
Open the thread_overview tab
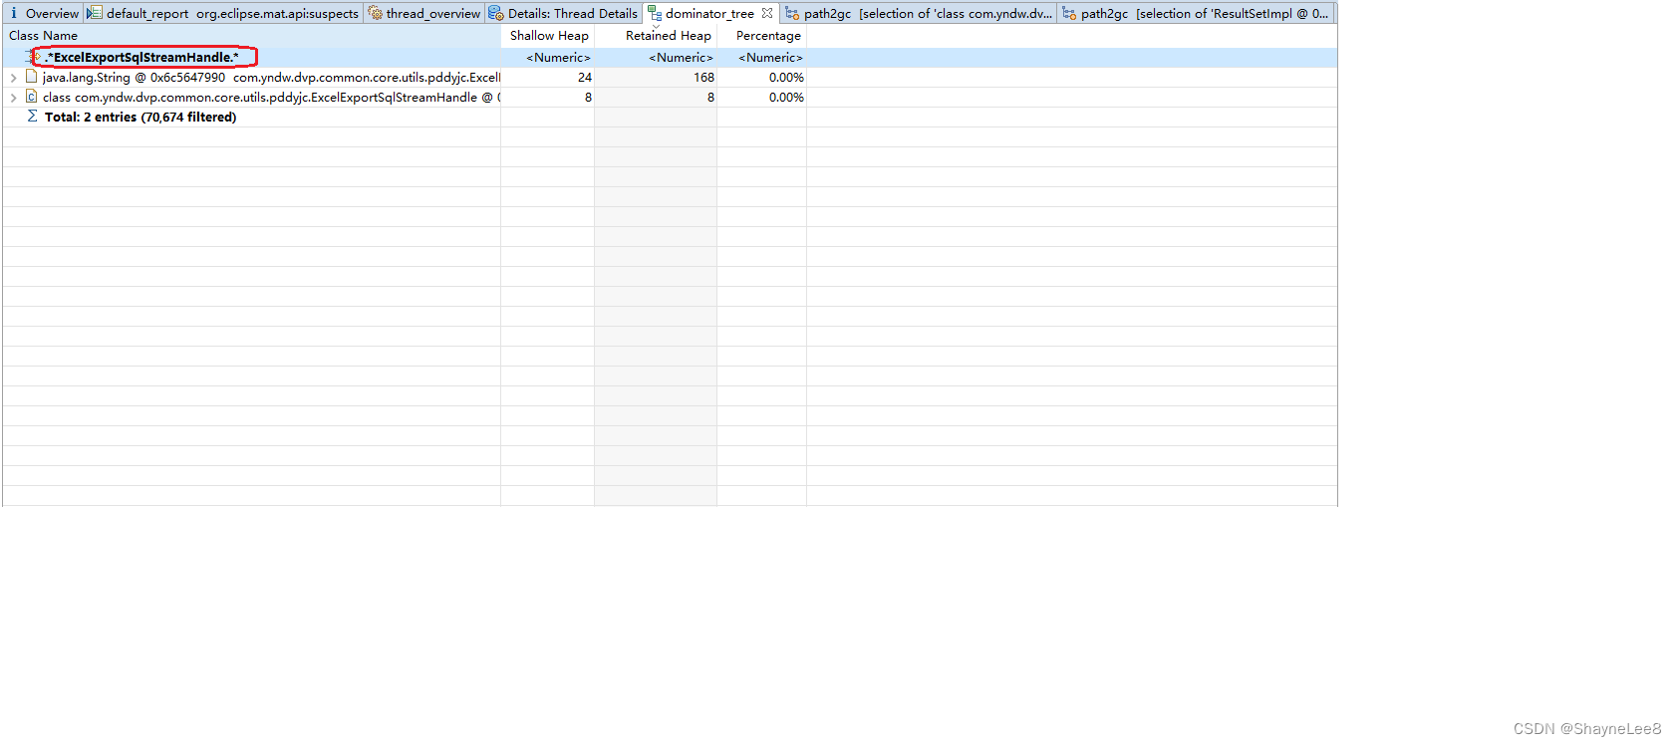tap(424, 13)
